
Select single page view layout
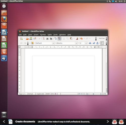coord(79,94)
